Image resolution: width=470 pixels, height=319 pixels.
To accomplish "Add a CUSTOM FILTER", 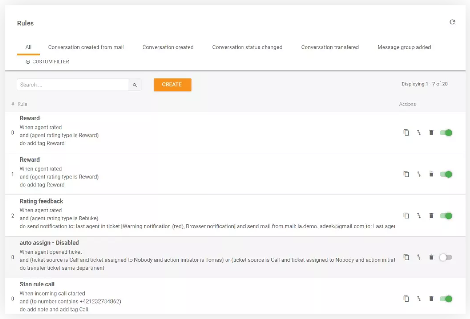I will [x=47, y=62].
